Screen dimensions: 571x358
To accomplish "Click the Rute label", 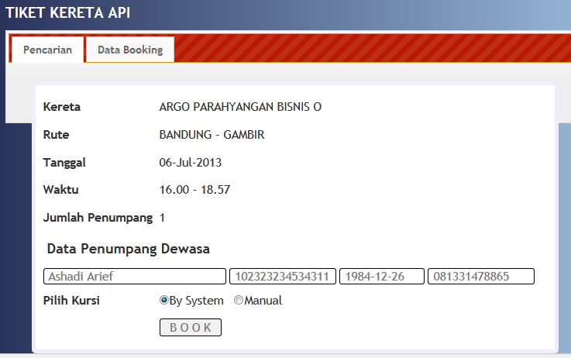I will point(57,135).
